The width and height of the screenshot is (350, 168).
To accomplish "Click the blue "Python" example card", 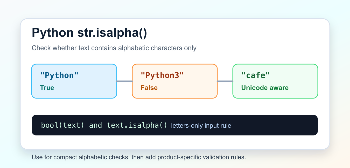I will tap(74, 81).
